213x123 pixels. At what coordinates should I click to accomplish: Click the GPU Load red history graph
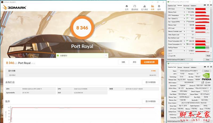[202, 28]
